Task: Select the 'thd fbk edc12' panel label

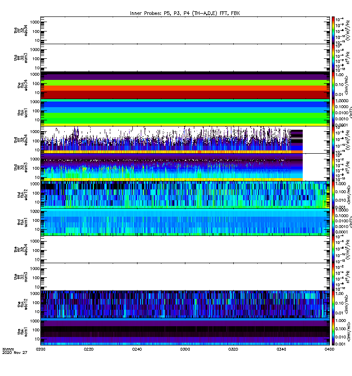Action: 23,195
